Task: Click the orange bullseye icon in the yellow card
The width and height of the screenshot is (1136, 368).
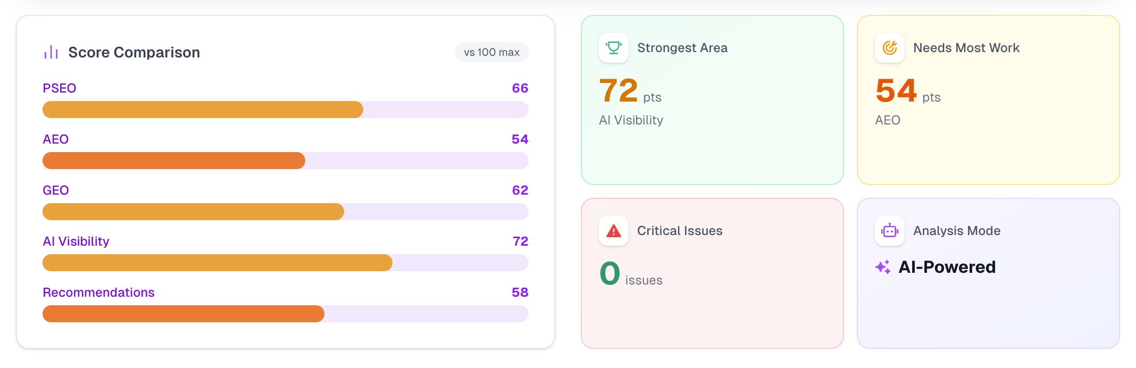Action: [x=889, y=47]
